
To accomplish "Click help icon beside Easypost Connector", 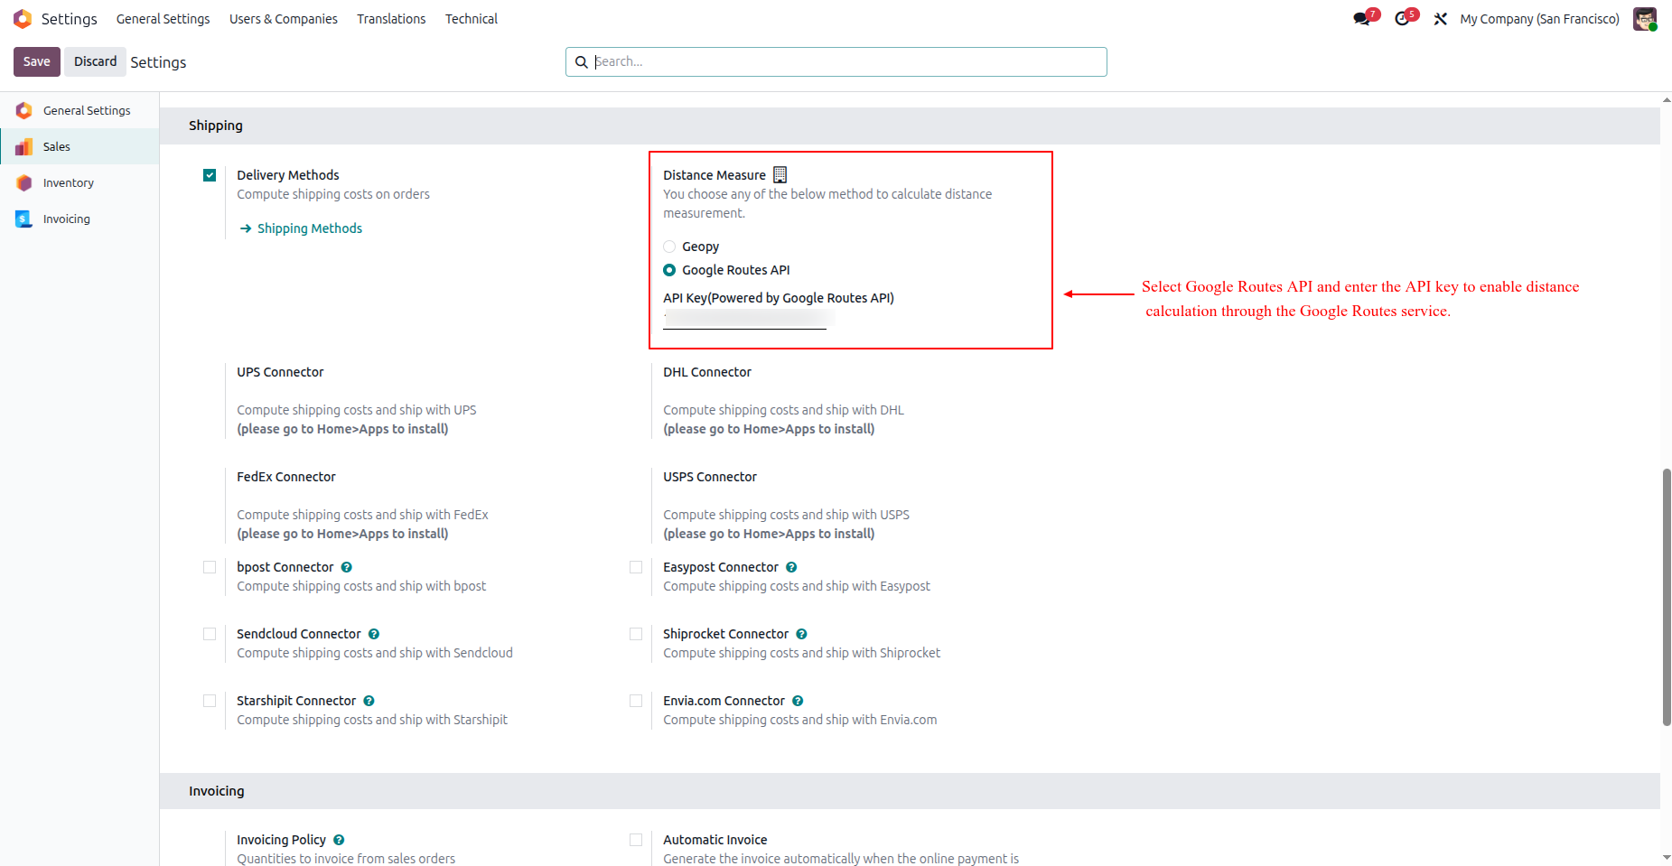I will [x=791, y=567].
